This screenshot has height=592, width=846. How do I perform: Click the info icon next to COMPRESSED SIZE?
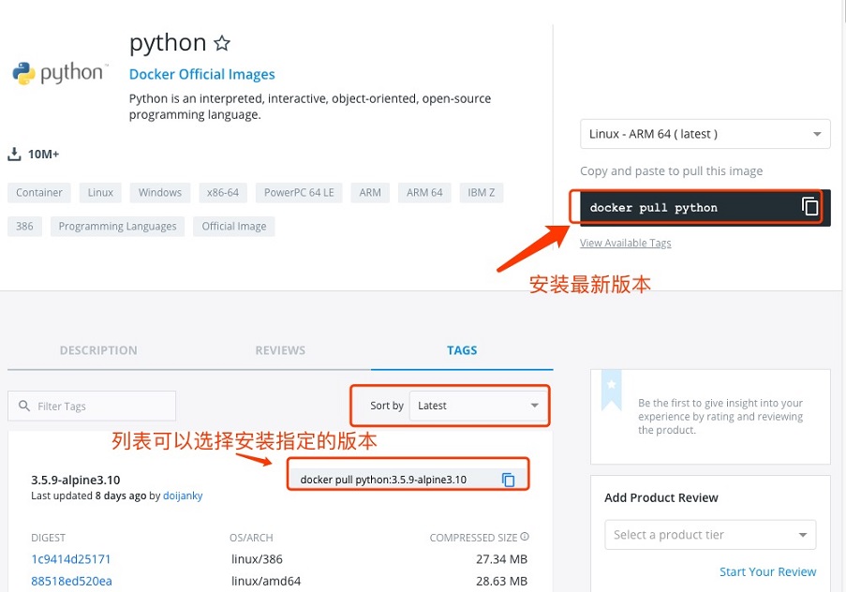pyautogui.click(x=524, y=537)
